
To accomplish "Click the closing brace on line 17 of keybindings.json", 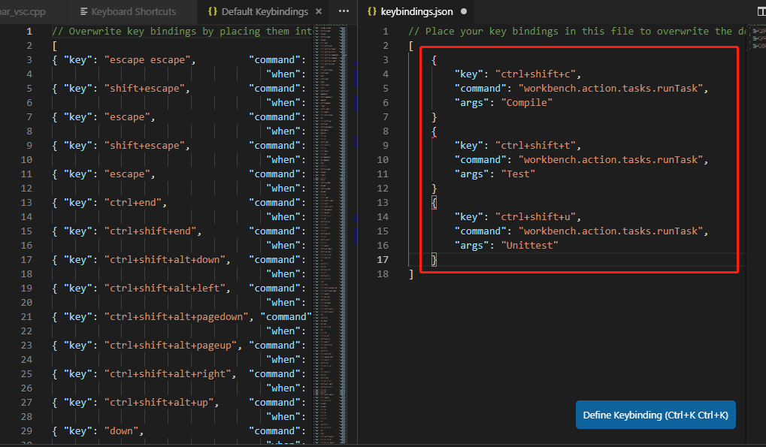I will pyautogui.click(x=434, y=260).
